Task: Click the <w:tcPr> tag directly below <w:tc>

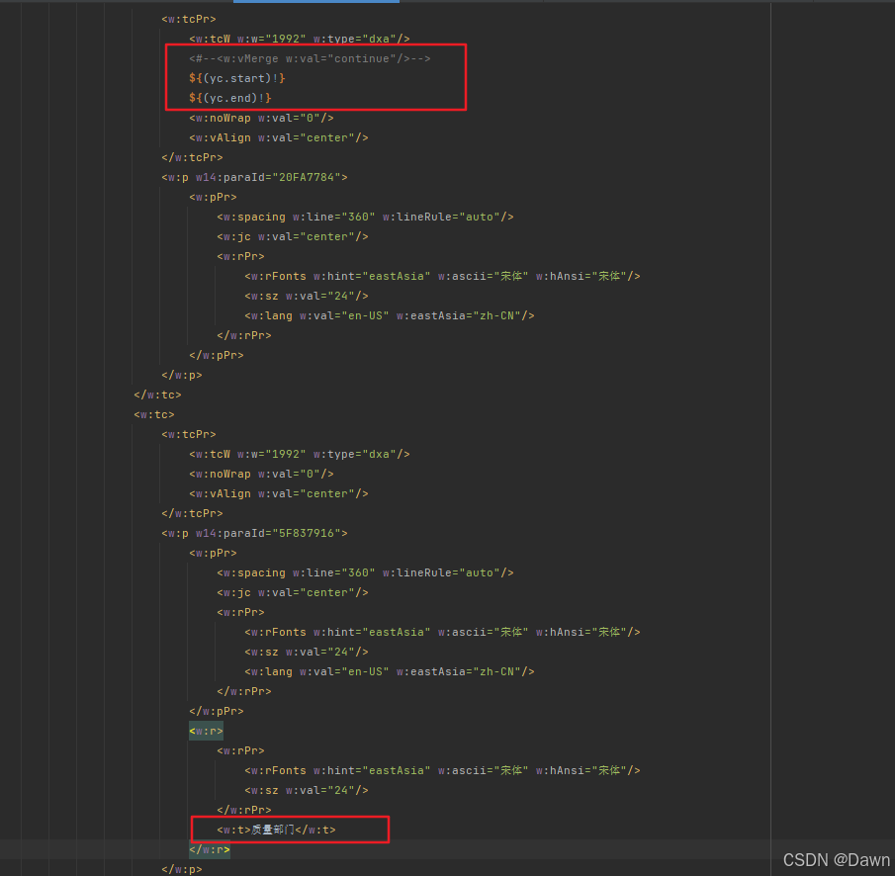Action: tap(189, 434)
